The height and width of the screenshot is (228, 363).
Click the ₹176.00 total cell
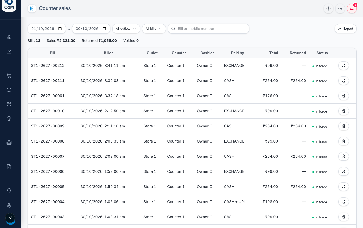coord(271,96)
